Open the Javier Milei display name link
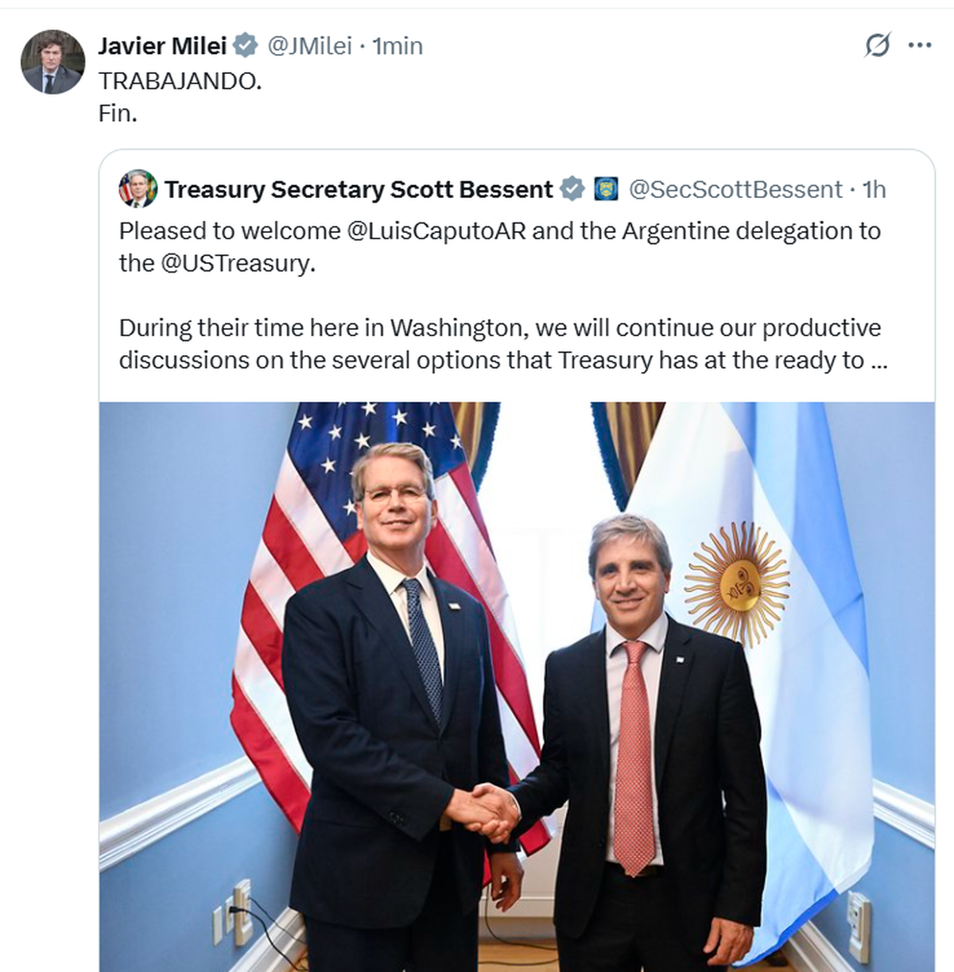This screenshot has width=954, height=972. click(162, 46)
